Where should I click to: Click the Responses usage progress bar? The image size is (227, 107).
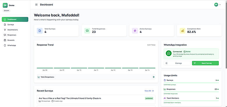pyautogui.click(x=191, y=92)
